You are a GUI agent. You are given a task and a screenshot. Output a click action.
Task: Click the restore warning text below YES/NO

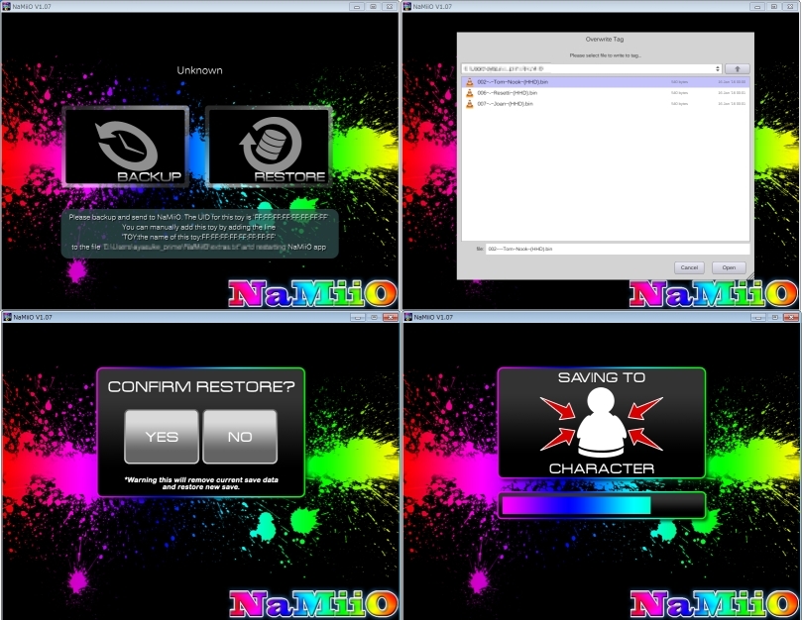[x=201, y=483]
